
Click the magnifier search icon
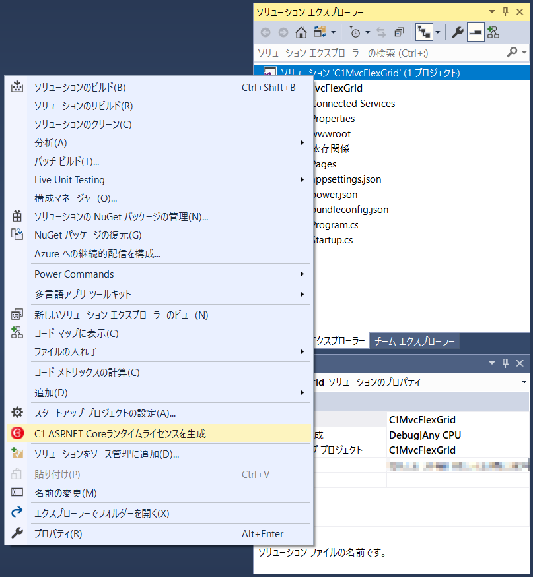pos(512,53)
